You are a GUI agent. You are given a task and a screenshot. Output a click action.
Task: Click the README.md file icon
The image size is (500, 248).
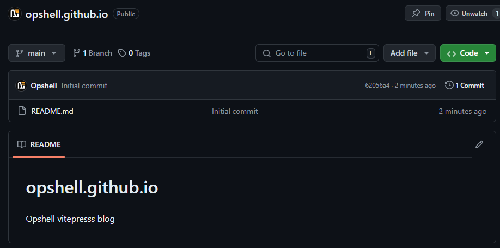pos(22,111)
